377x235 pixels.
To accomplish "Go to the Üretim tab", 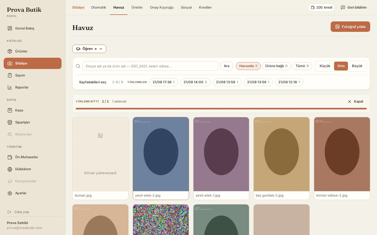I will click(x=137, y=8).
